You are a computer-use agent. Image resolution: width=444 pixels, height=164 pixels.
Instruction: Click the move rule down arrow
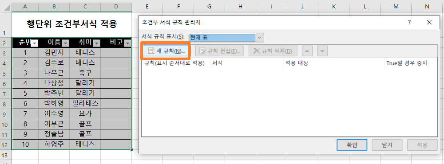coord(322,51)
